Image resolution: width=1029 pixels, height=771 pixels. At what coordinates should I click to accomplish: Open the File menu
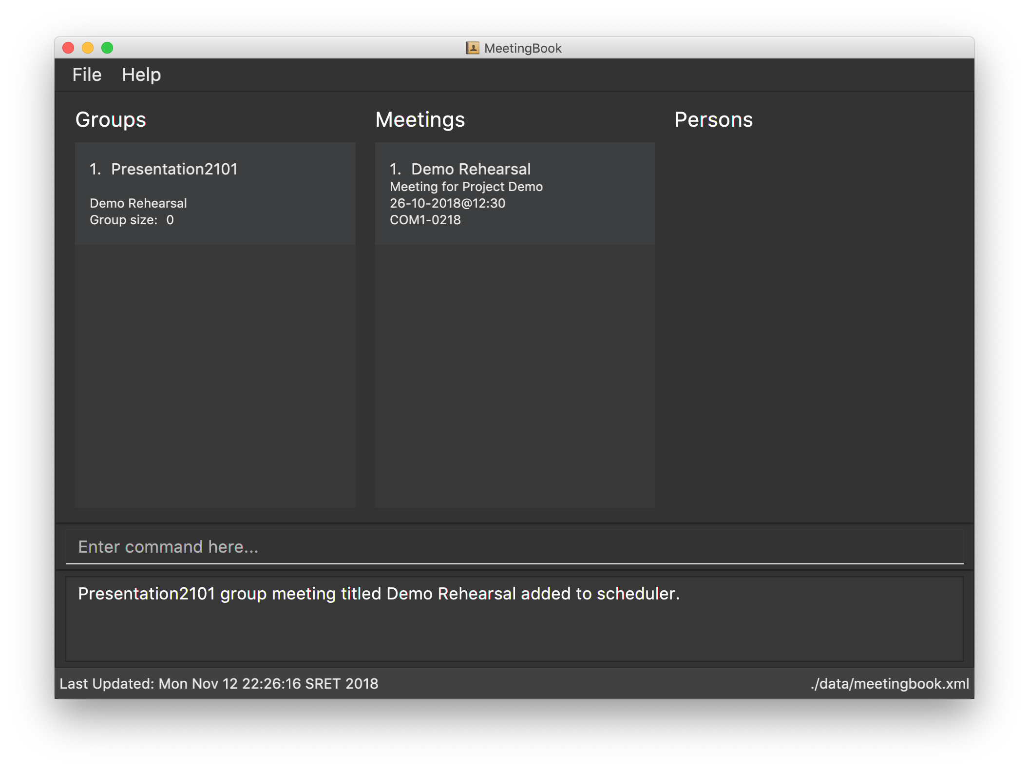click(87, 75)
